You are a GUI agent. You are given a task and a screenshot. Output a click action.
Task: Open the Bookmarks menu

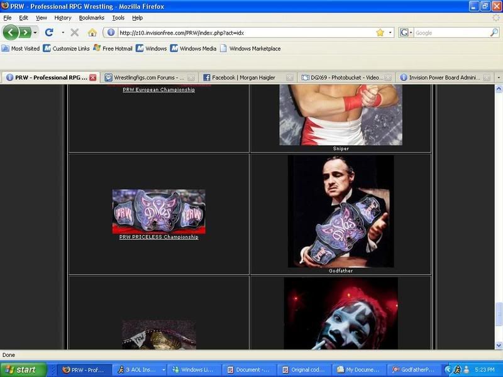point(91,18)
